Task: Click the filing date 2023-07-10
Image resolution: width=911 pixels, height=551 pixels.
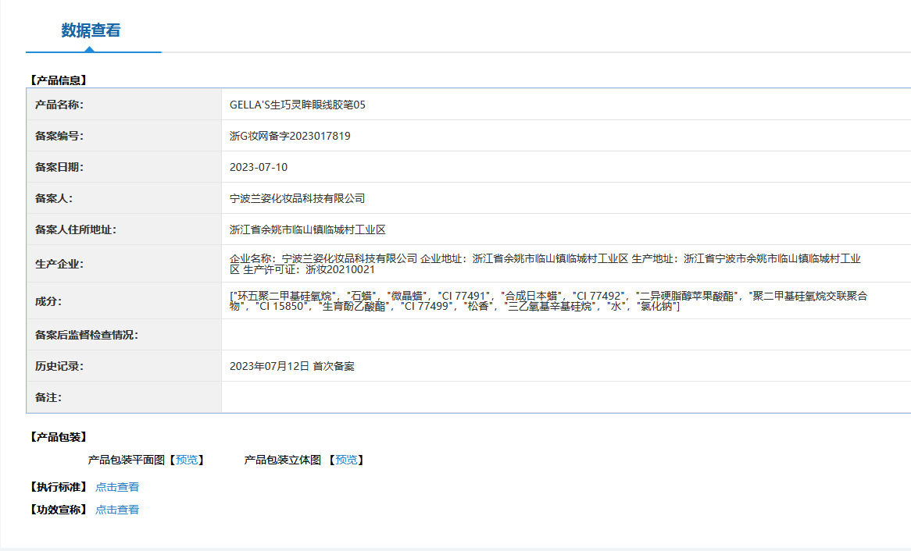Action: coord(259,167)
